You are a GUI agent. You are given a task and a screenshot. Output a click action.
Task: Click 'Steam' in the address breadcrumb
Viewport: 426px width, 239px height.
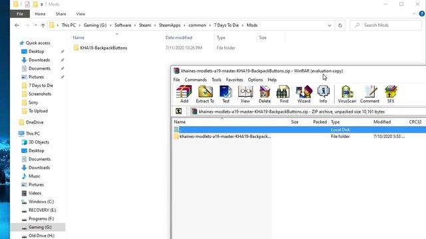click(x=145, y=25)
